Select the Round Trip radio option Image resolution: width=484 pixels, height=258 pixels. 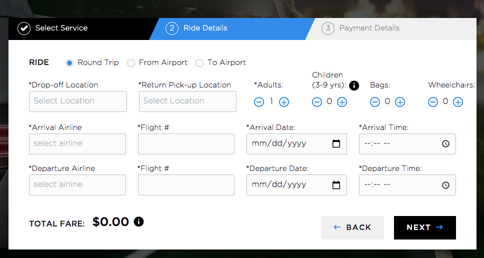click(x=69, y=63)
